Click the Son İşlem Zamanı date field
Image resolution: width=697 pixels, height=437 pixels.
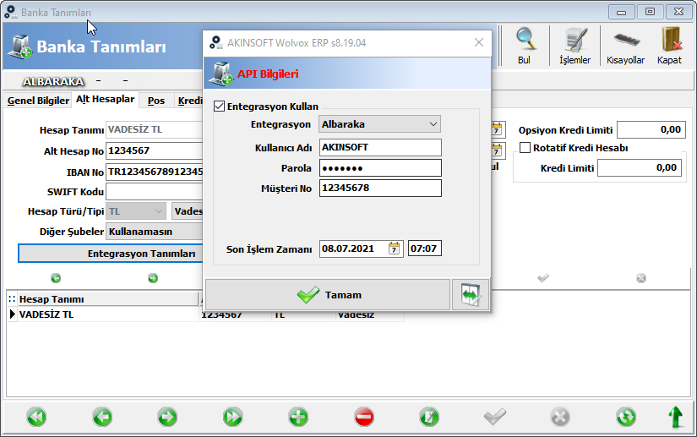pos(353,249)
